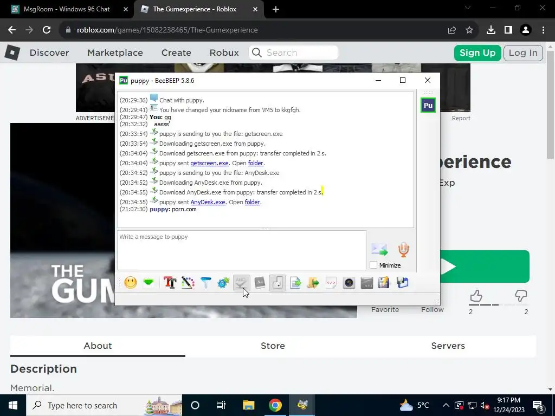Open the AnyDesk.exe file link
This screenshot has width=555, height=416.
208,202
